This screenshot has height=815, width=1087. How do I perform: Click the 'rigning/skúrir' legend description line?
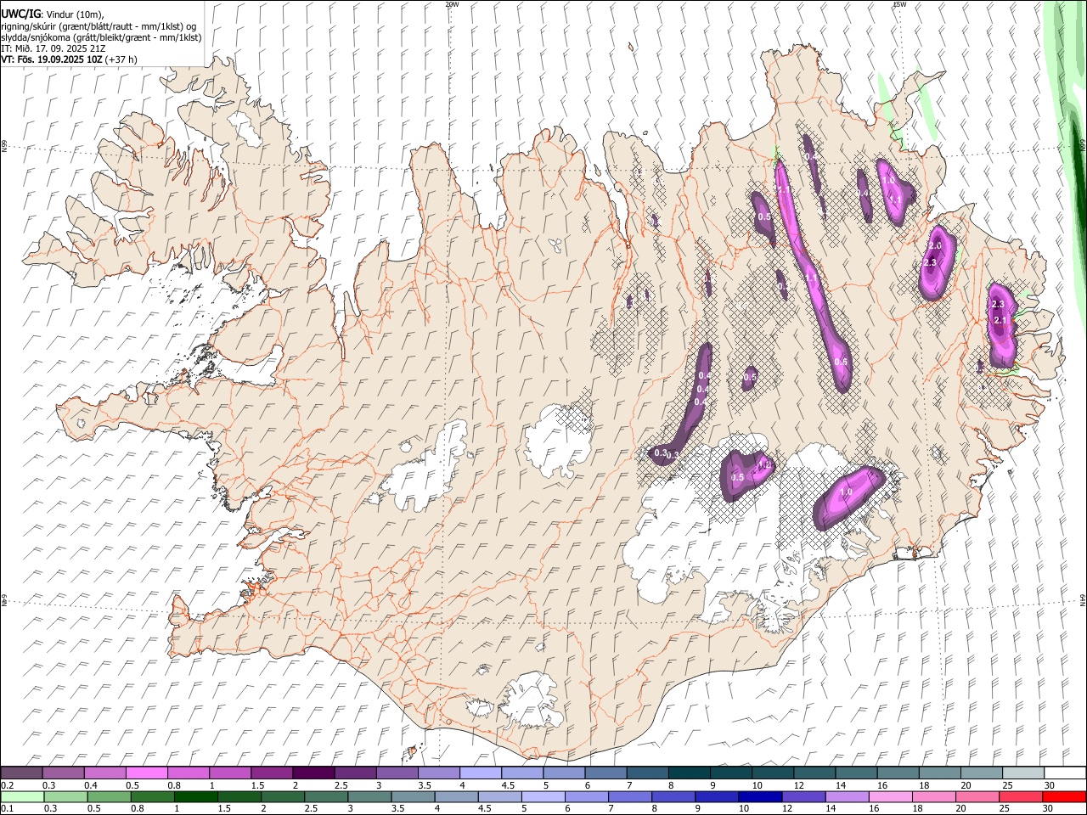pos(99,25)
